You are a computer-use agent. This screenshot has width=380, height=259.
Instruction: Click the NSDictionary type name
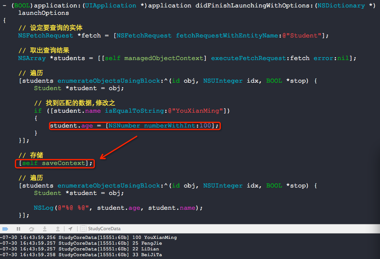pyautogui.click(x=341, y=6)
